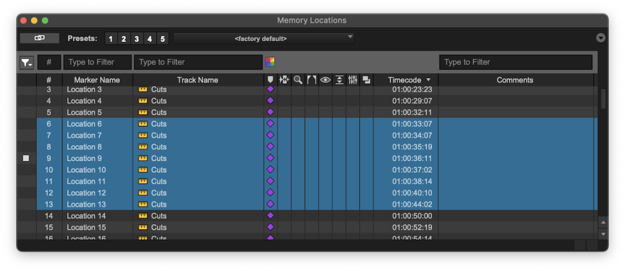Viewport: 625px width, 271px height.
Task: Click timecode 01:00:40:10
Action: click(x=412, y=193)
